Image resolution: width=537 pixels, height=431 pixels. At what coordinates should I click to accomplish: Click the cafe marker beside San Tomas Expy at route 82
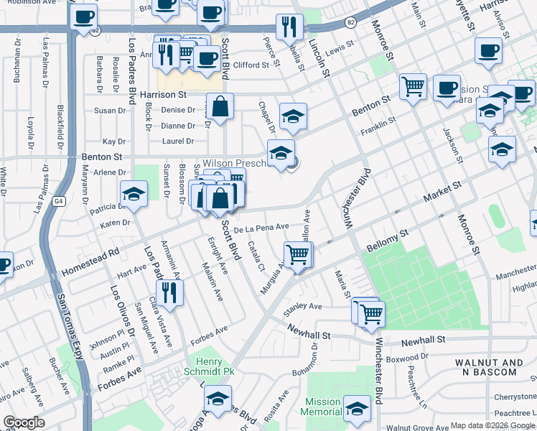click(83, 19)
